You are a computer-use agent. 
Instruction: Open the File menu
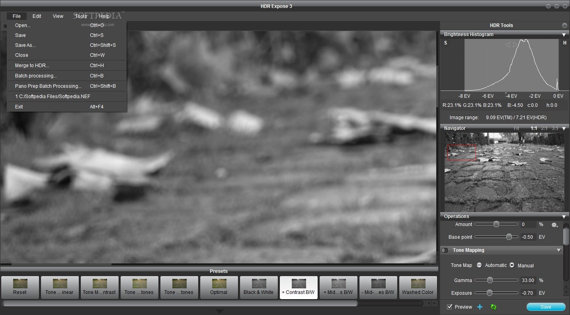pyautogui.click(x=16, y=16)
